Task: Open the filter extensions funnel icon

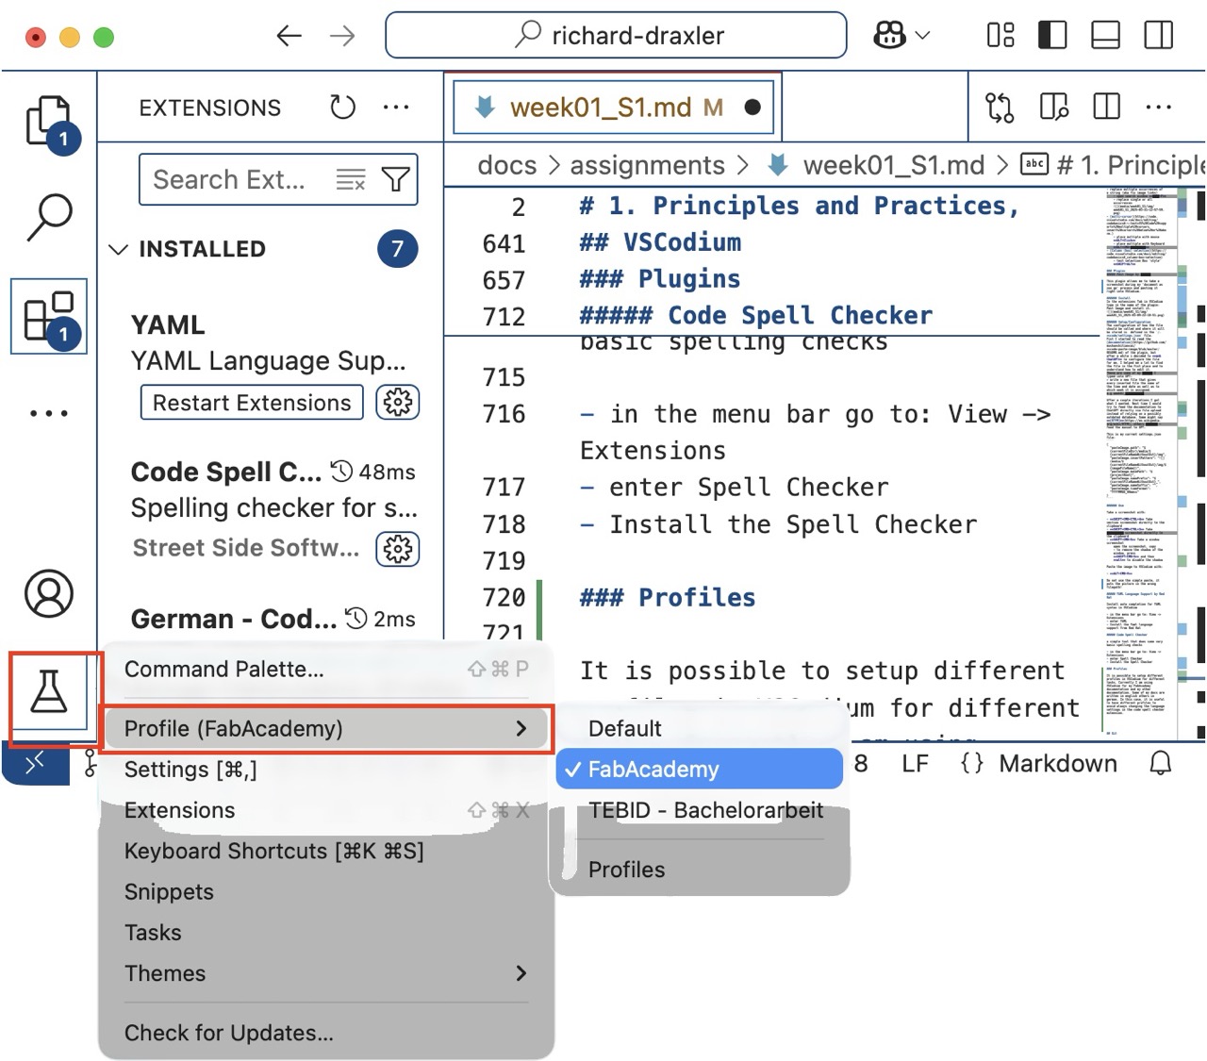Action: 396,179
